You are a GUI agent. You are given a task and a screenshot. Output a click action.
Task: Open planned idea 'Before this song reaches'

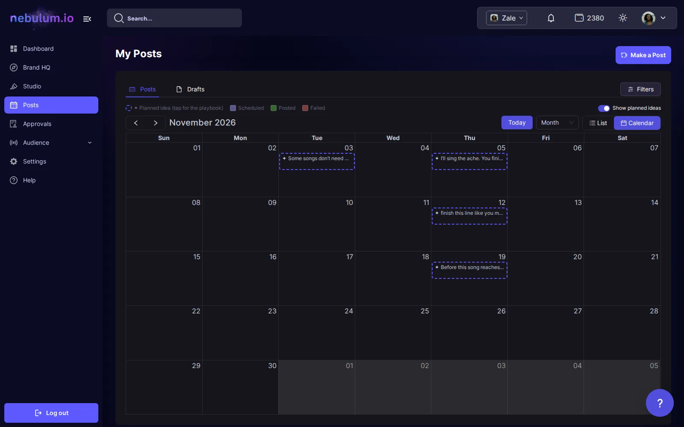point(469,270)
